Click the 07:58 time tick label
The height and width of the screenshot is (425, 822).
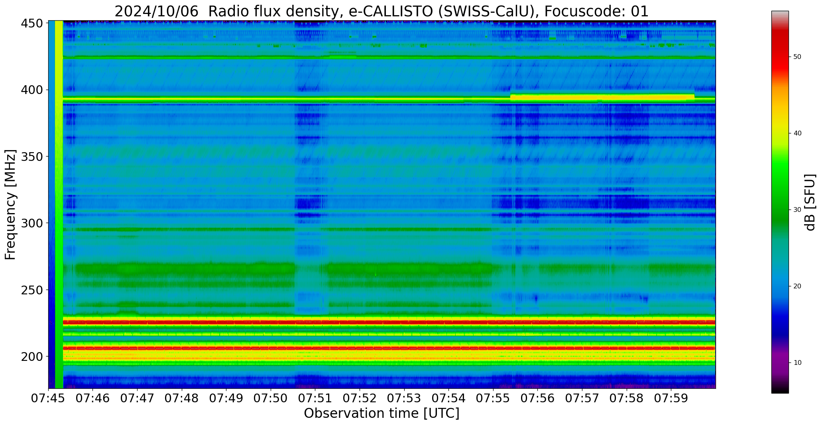point(627,398)
